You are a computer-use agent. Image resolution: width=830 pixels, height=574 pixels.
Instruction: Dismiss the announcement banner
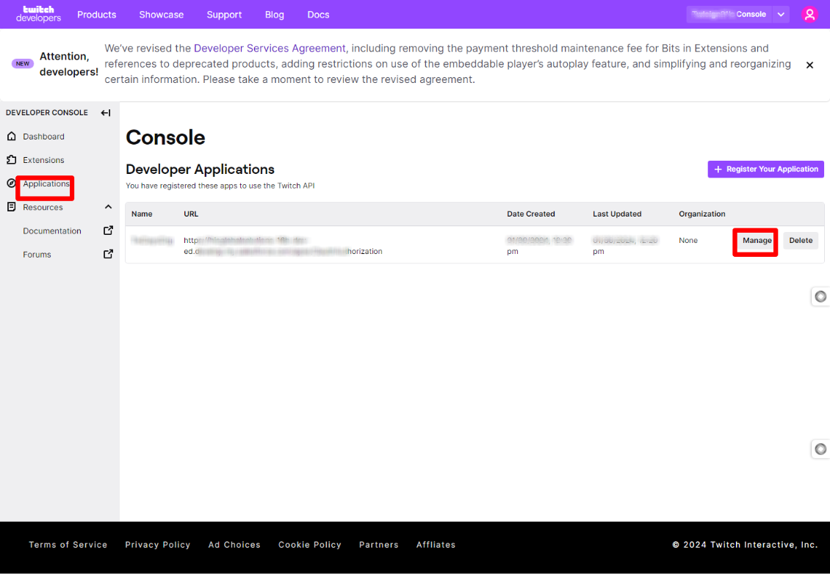(809, 65)
